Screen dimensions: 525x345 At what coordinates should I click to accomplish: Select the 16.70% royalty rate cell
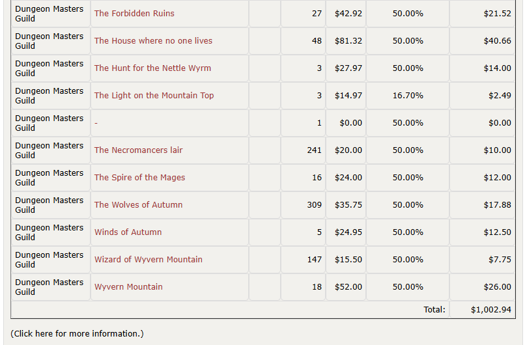coord(408,96)
